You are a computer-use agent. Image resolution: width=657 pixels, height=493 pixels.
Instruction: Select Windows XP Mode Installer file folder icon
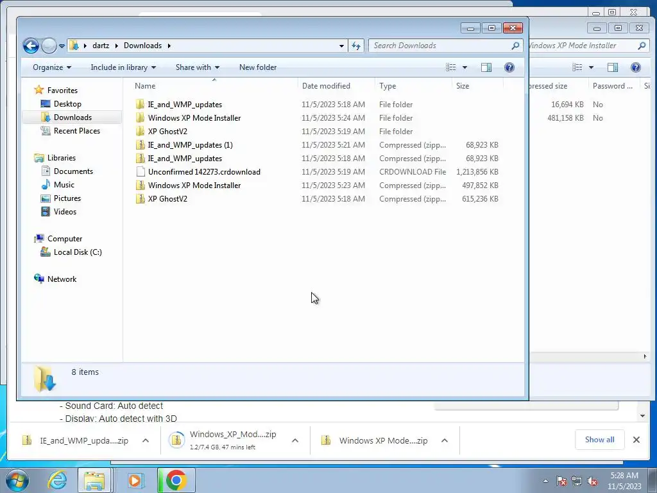coord(141,118)
